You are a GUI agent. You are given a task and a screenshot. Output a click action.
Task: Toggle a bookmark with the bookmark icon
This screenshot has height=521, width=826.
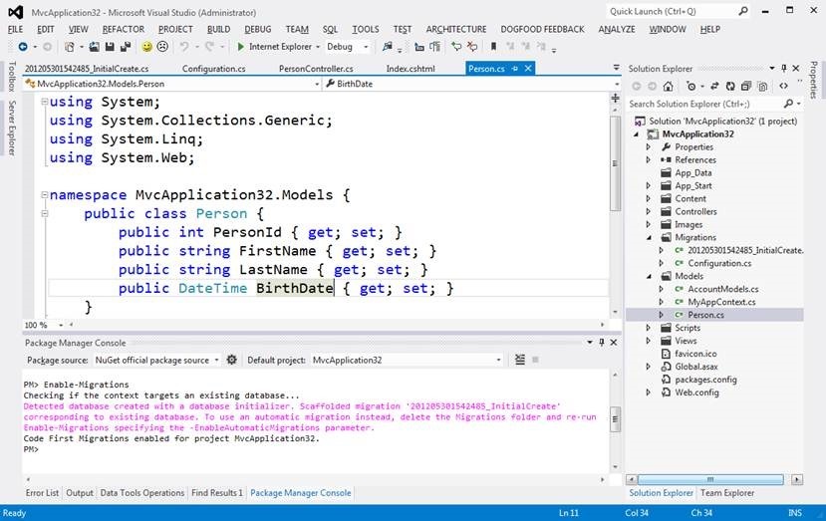[x=493, y=47]
